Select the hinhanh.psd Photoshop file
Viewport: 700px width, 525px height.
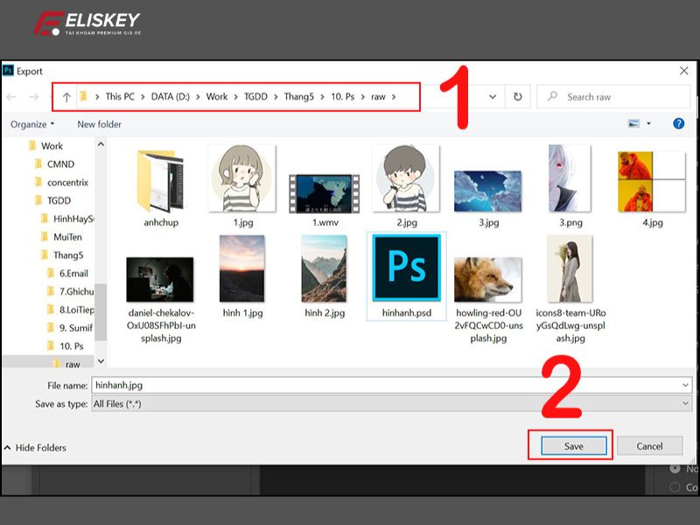(x=406, y=269)
